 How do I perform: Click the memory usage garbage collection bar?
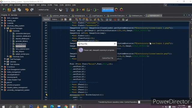[x=108, y=10]
